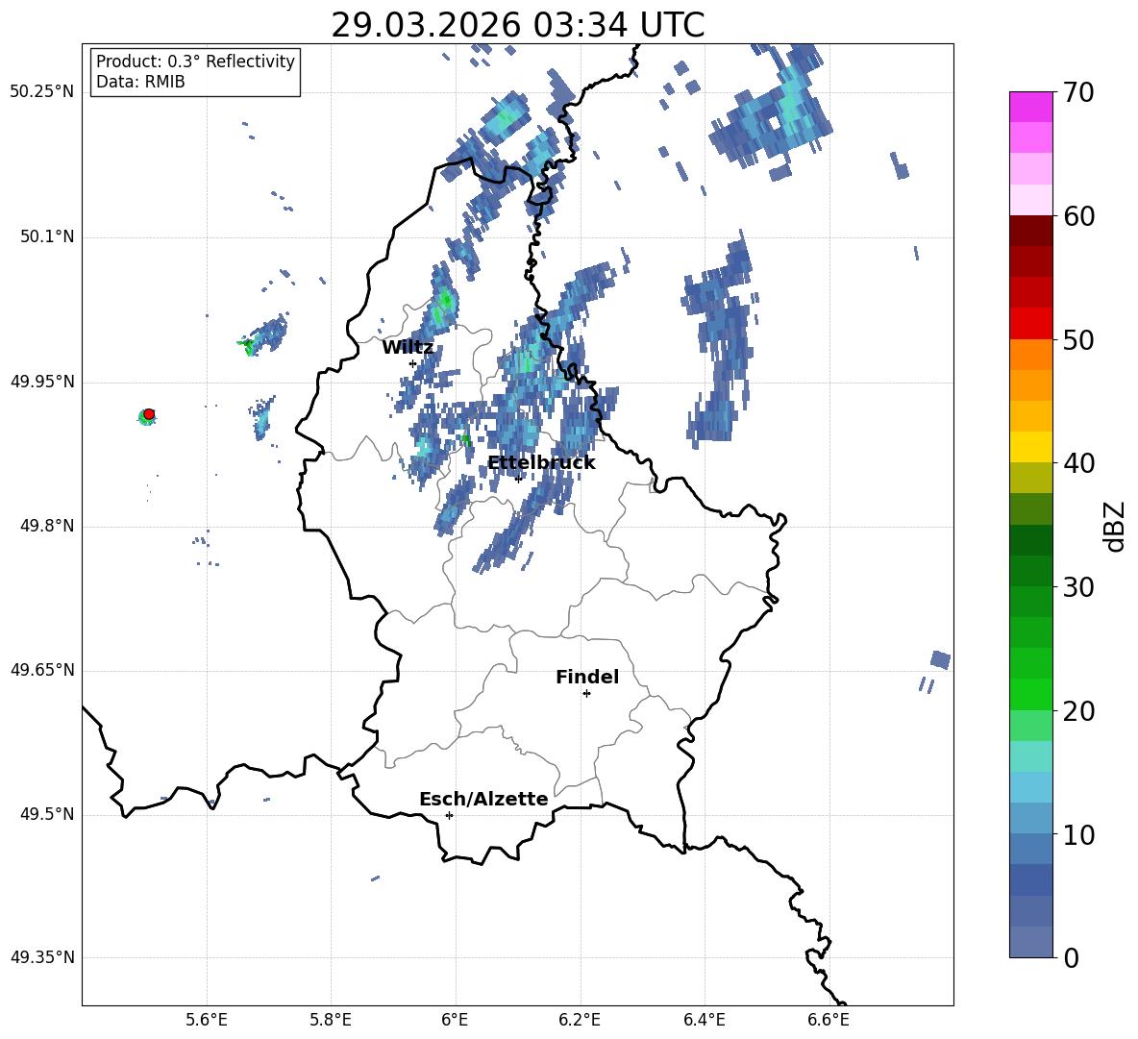Viewport: 1138px width, 1039px height.
Task: Click the 40 tick on colorbar
Action: [x=1078, y=463]
